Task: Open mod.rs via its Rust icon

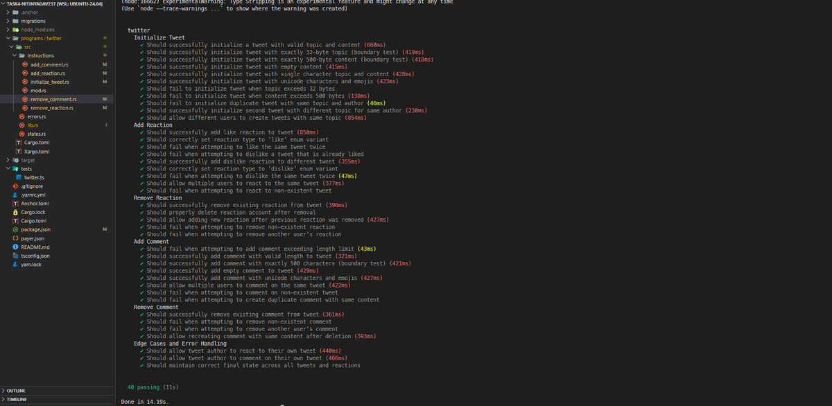Action: 25,90
